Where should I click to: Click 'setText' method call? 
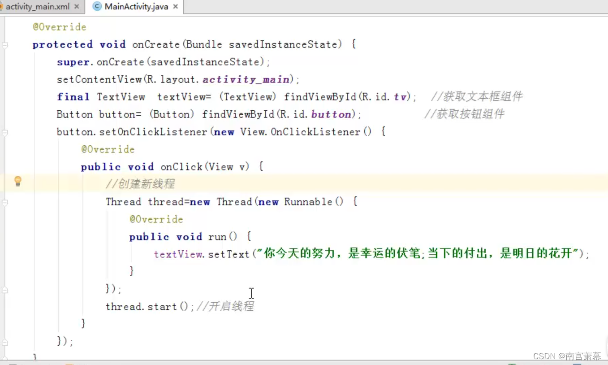pos(229,254)
